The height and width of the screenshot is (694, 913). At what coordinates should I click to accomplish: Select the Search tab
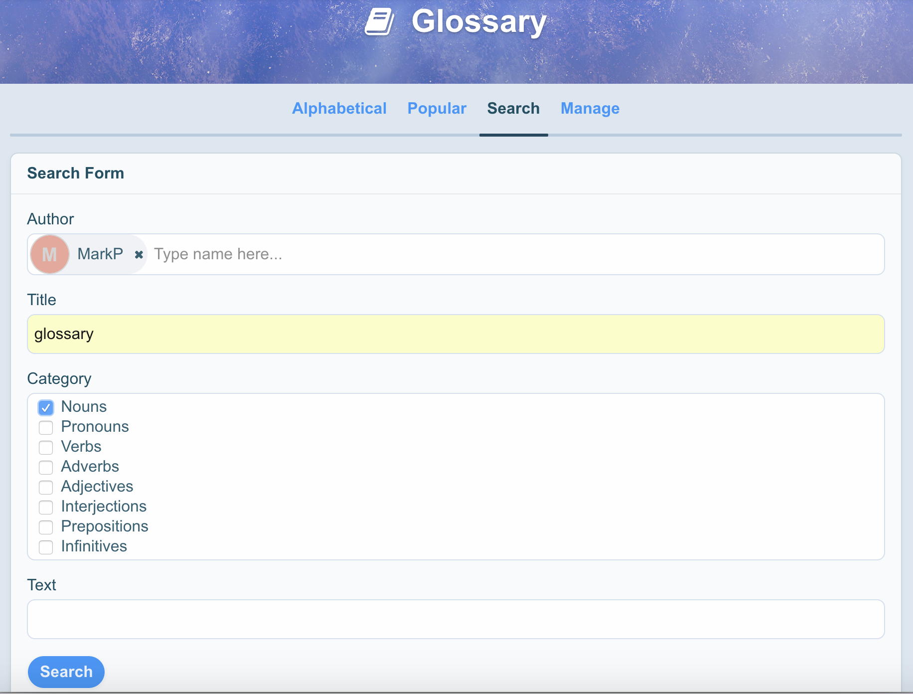coord(513,109)
